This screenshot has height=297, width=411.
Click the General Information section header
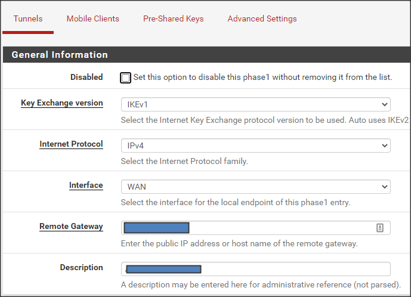point(60,54)
